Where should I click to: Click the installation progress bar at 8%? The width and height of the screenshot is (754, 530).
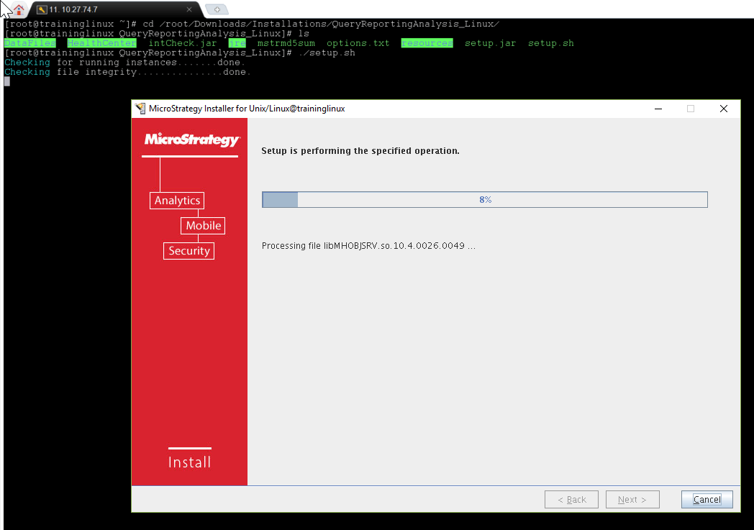484,199
